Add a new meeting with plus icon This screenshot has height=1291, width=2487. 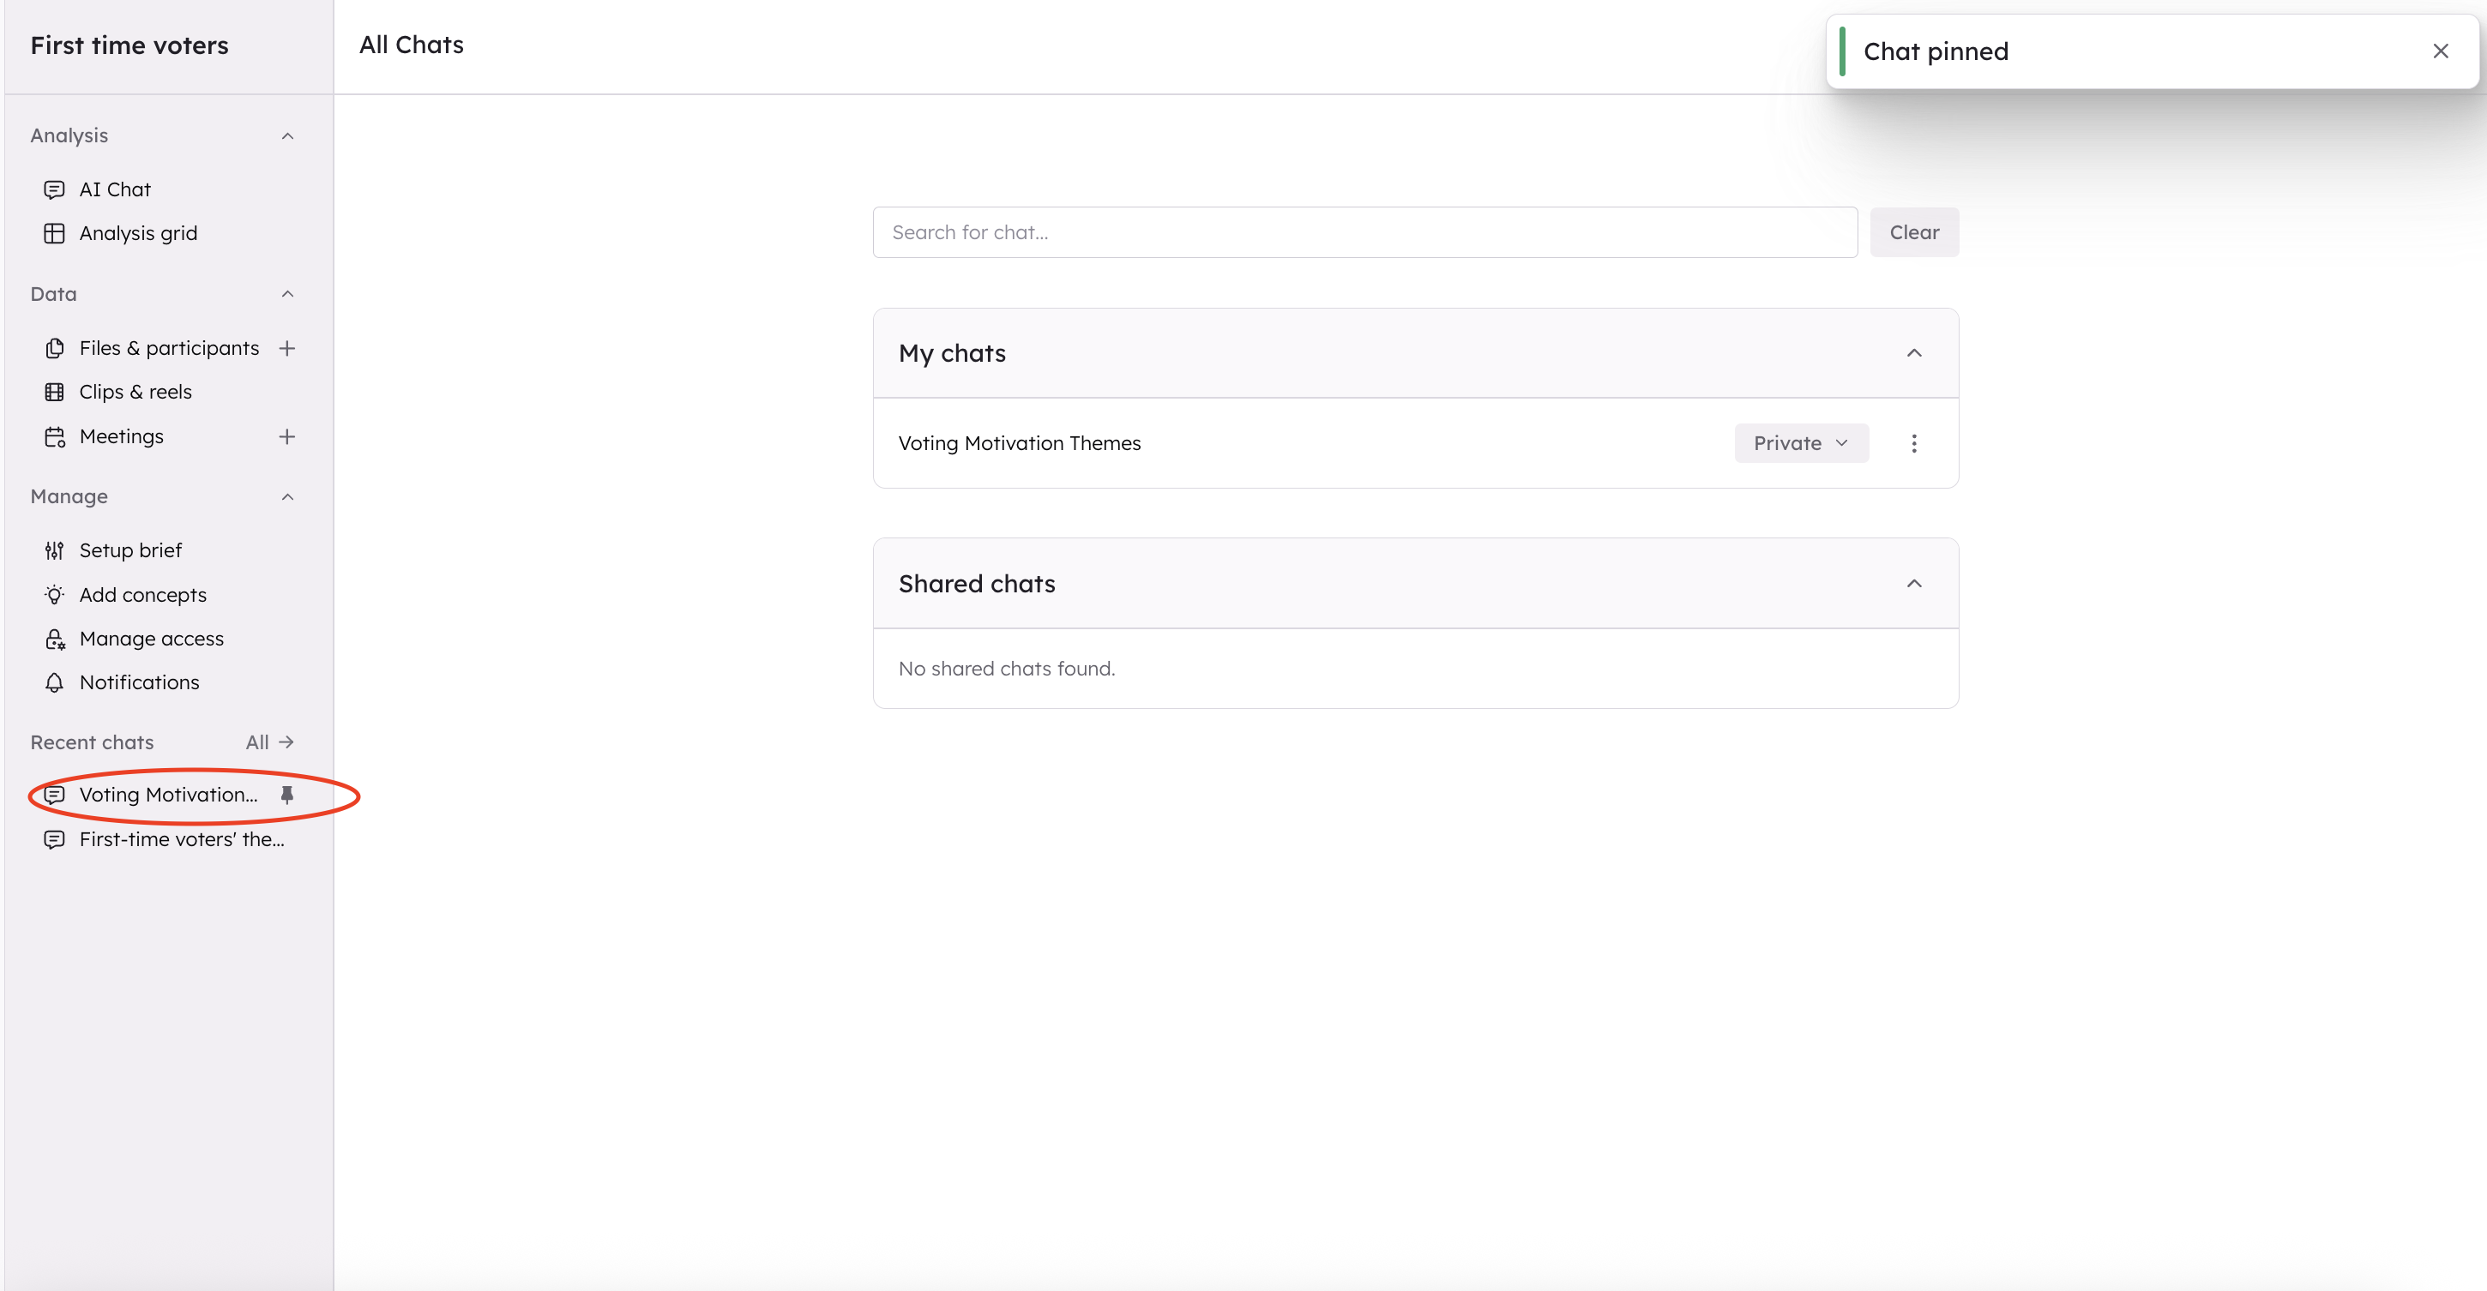point(286,437)
